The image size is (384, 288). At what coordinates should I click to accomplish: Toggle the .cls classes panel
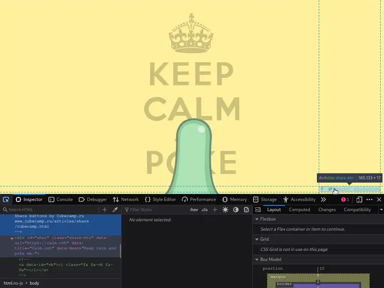pos(204,210)
